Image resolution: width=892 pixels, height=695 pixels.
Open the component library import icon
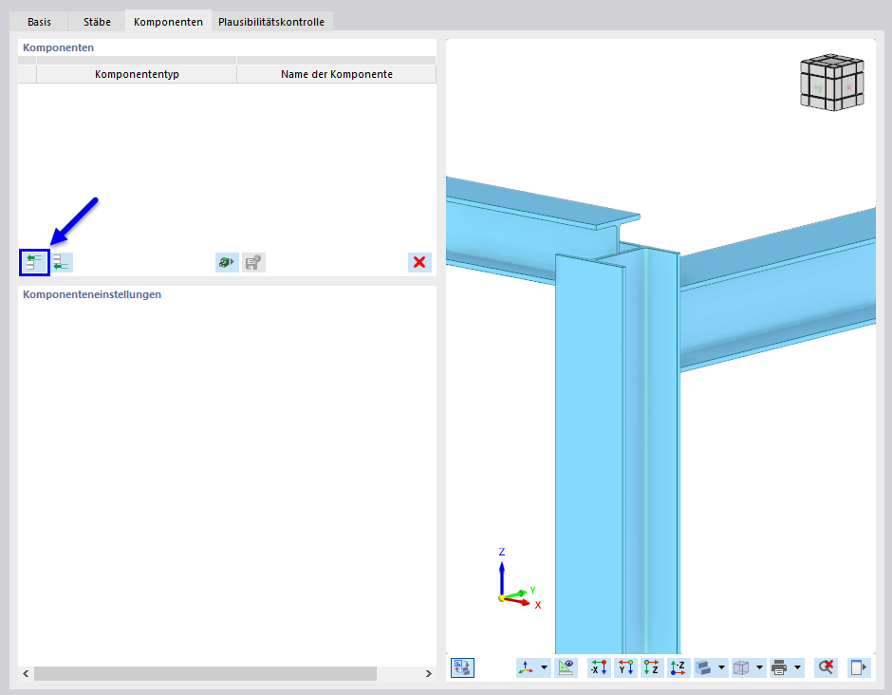227,262
